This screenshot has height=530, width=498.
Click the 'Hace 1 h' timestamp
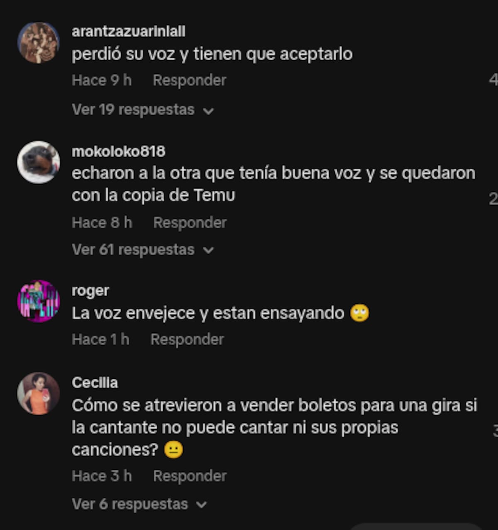(x=100, y=339)
